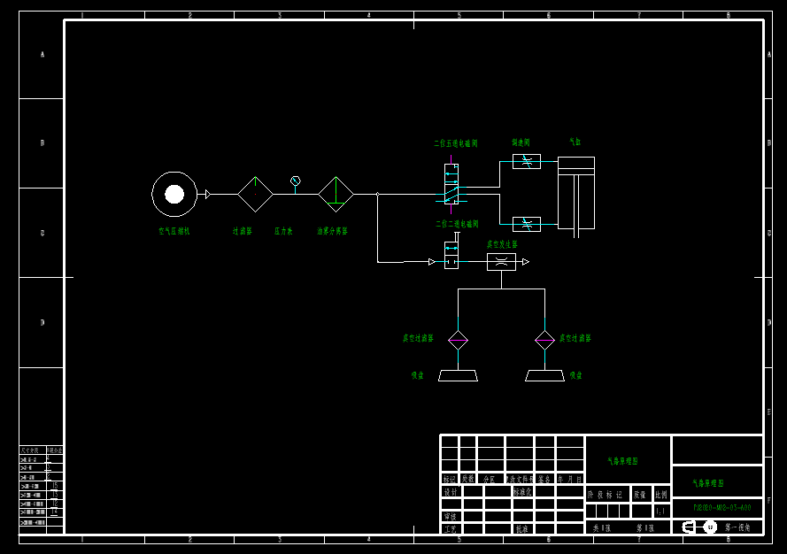Select the 二位五通电磁阀 label text
Screen dimensions: 787x554
[x=456, y=143]
